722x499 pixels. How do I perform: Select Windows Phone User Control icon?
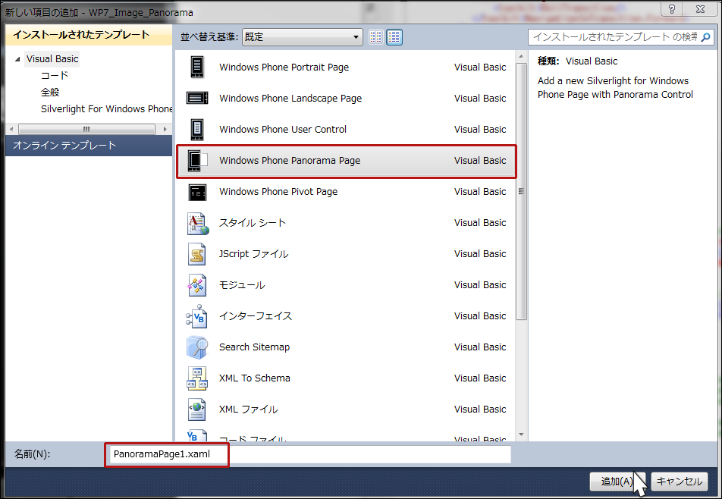197,130
